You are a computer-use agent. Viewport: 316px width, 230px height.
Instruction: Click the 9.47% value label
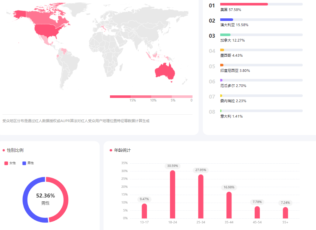coord(144,199)
